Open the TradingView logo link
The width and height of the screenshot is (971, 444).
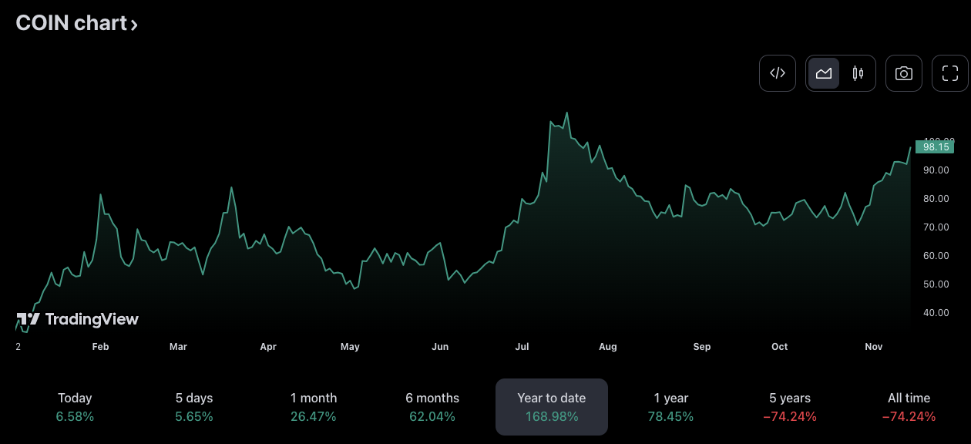(x=78, y=319)
